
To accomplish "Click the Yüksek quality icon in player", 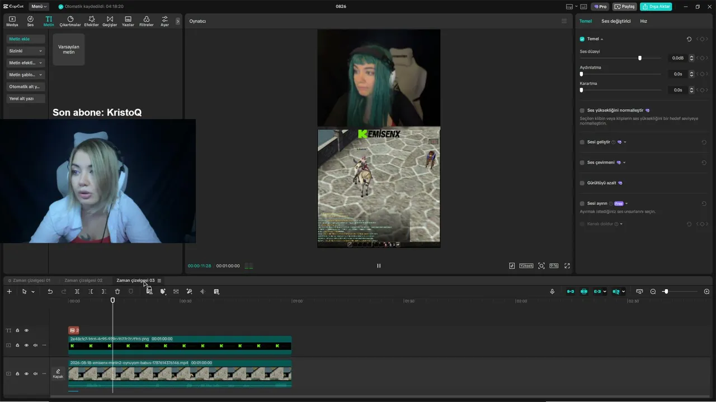I will click(x=526, y=266).
